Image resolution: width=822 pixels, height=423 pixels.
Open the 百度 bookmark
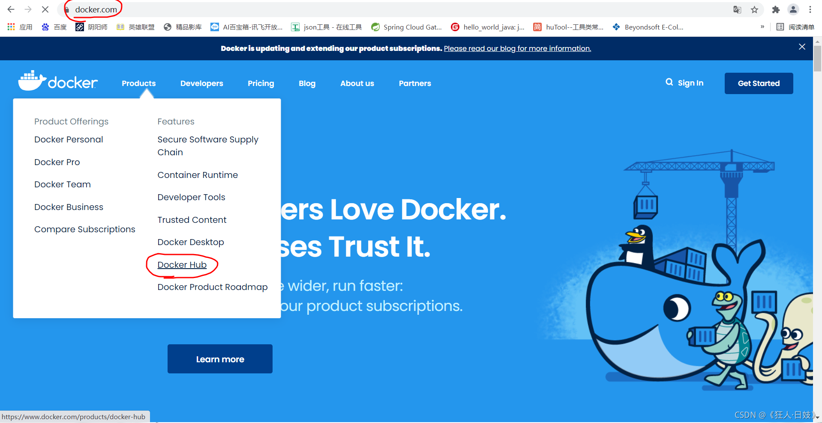pyautogui.click(x=54, y=27)
